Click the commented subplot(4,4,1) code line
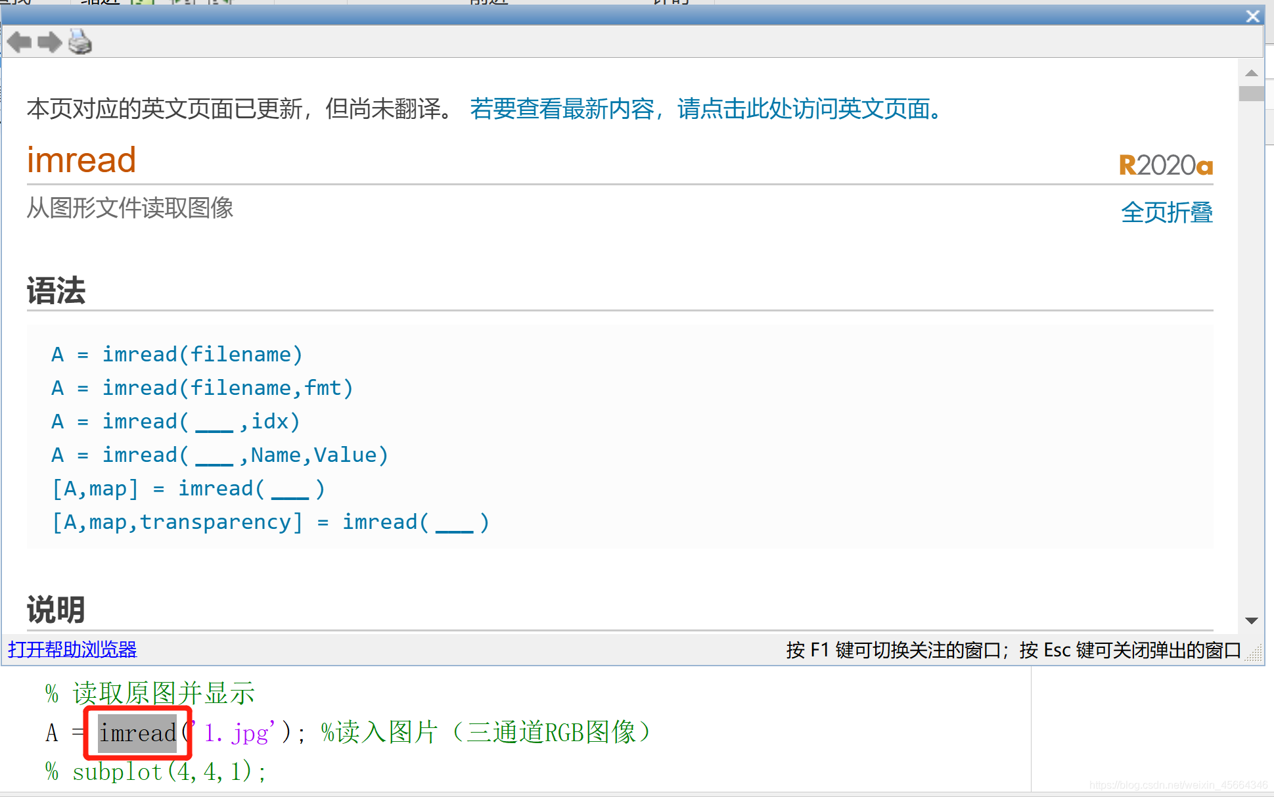The height and width of the screenshot is (797, 1274). click(156, 771)
